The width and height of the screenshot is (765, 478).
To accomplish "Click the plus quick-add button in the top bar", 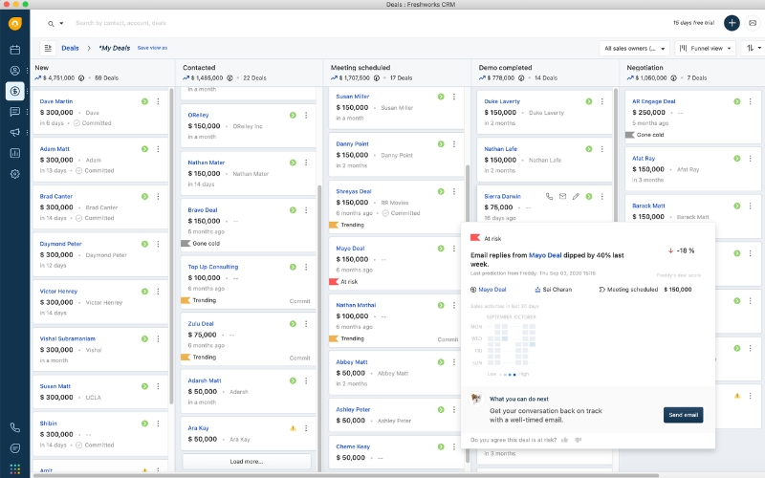I will click(x=732, y=23).
